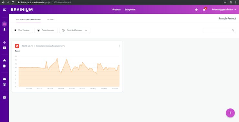Open the cloud upload sidebar icon

5,60
